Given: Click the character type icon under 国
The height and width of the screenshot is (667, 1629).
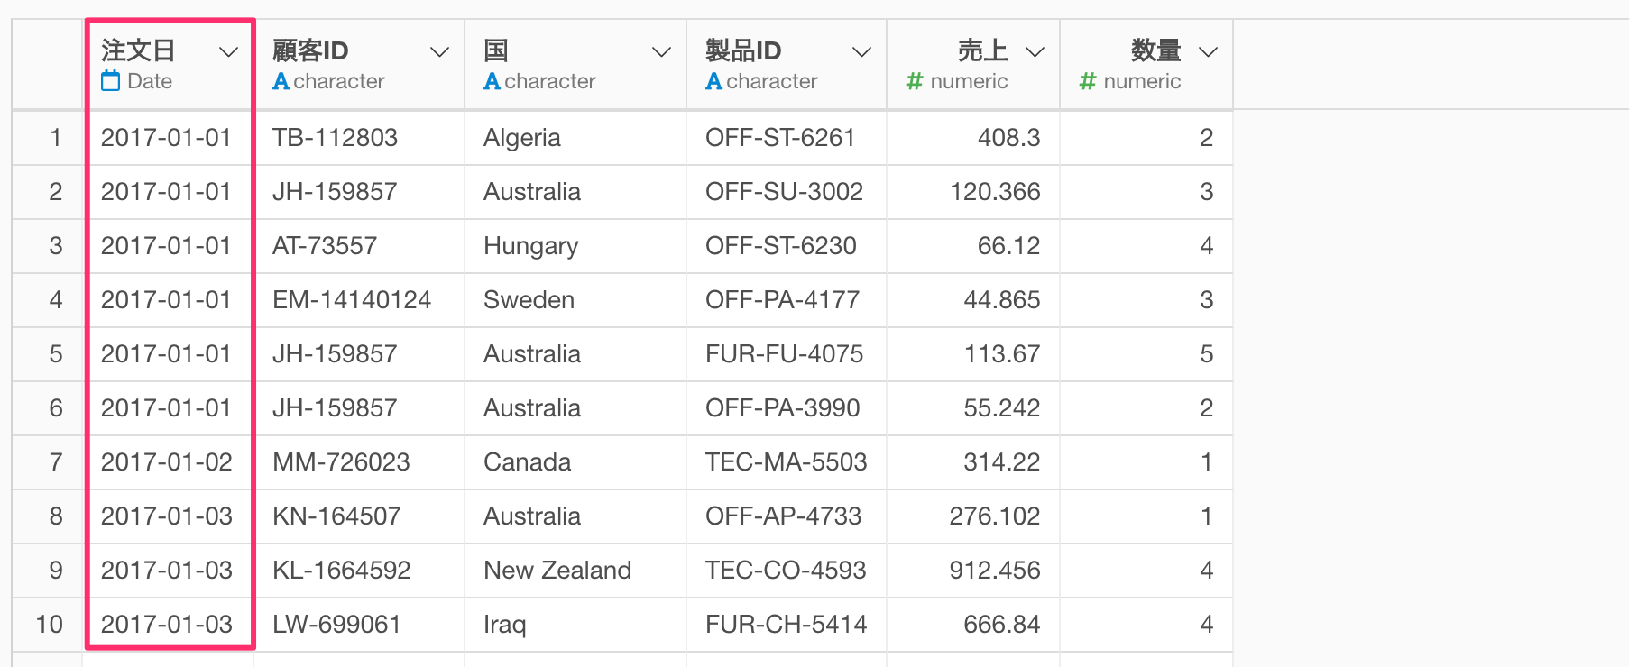Looking at the screenshot, I should [492, 82].
